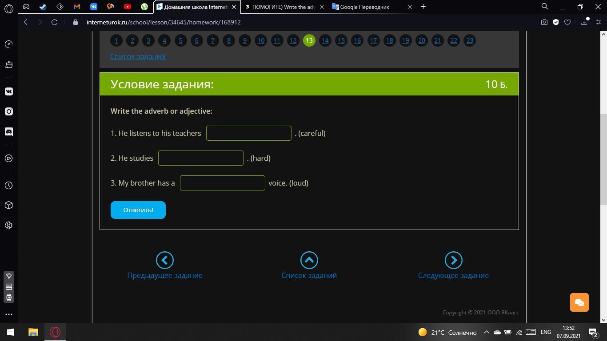This screenshot has width=607, height=341.
Task: Click the answer field for (careful)
Action: [x=248, y=133]
